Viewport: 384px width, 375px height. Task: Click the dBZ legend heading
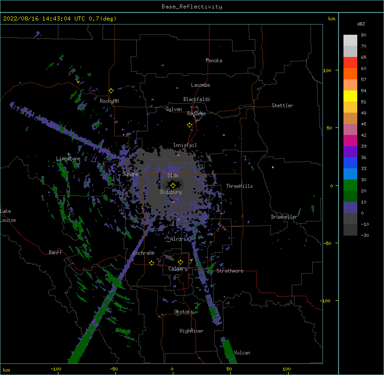coord(361,24)
